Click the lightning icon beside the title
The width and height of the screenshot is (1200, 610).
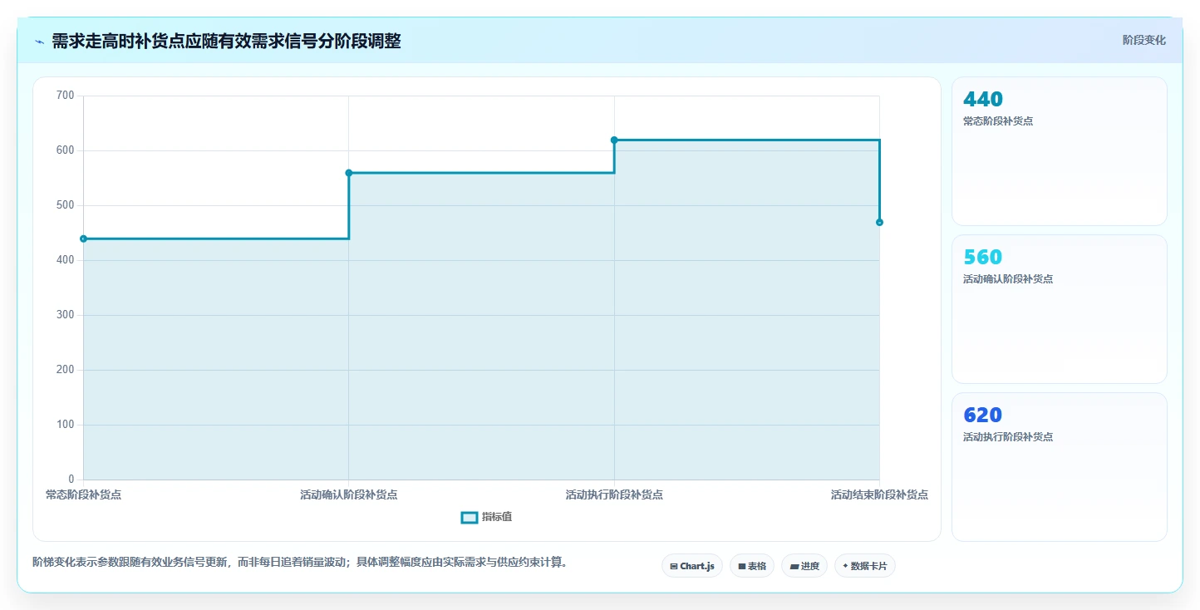pyautogui.click(x=39, y=42)
